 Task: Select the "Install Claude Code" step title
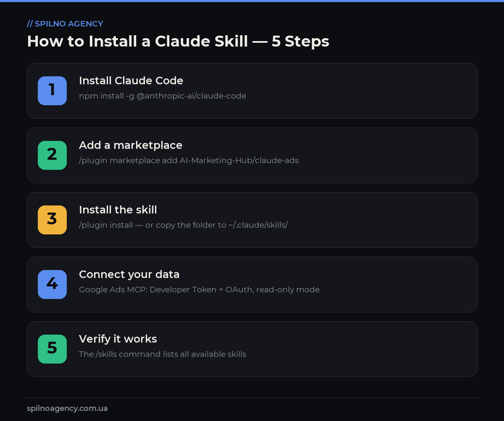pyautogui.click(x=131, y=81)
